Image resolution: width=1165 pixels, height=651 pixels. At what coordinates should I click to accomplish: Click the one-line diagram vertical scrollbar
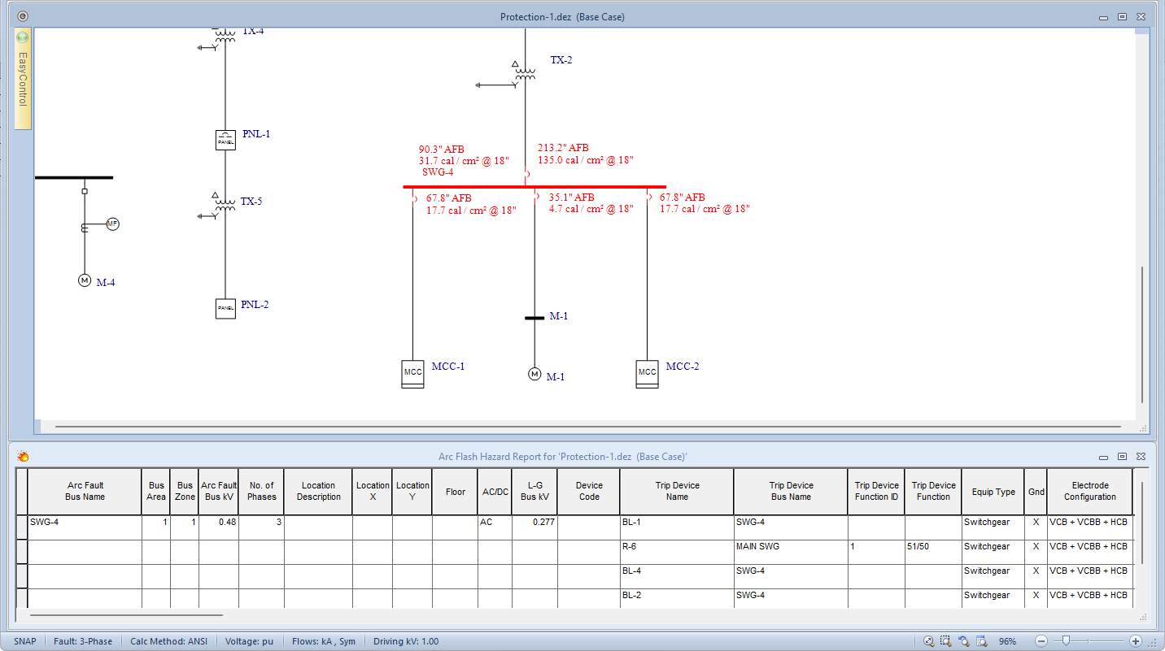tap(1141, 334)
